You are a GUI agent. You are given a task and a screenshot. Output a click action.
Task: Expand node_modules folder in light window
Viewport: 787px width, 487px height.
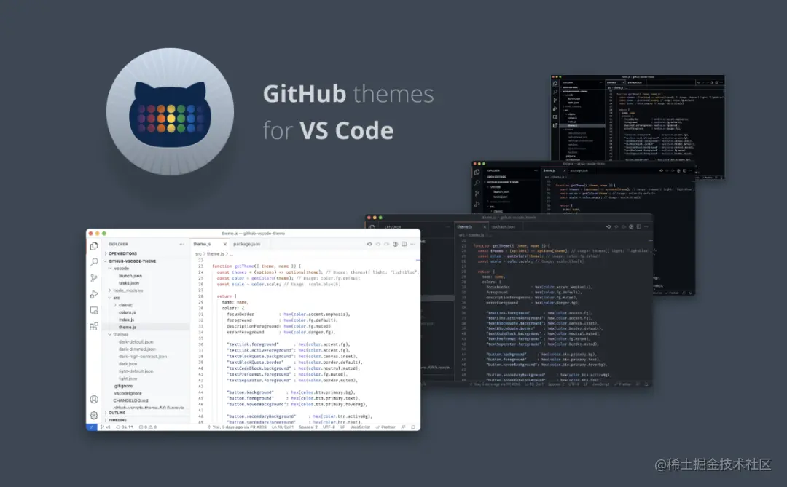pos(127,290)
